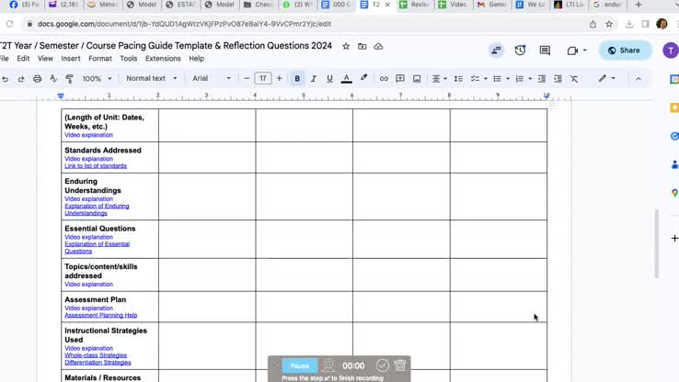Increase the paragraph indent

click(558, 79)
